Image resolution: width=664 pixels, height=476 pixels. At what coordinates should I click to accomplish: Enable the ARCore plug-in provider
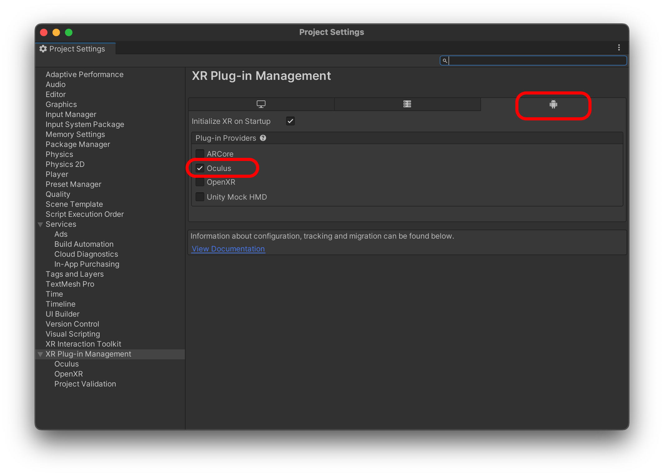[x=200, y=154]
